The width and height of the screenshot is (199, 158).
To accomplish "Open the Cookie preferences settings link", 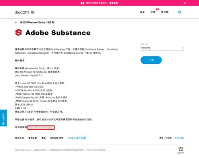I will 77,138.
